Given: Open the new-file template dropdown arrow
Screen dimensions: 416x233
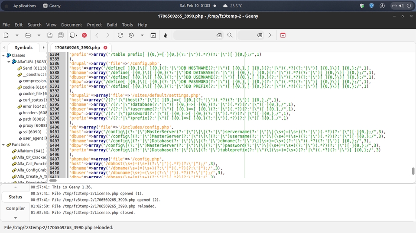Looking at the screenshot, I should pos(17,35).
